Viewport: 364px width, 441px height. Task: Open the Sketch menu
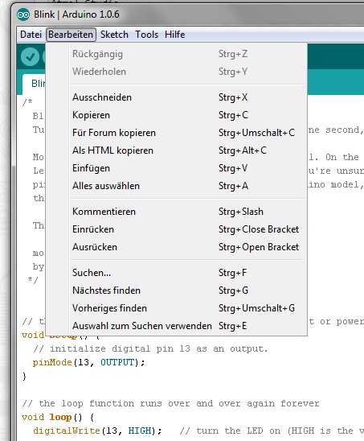(114, 35)
